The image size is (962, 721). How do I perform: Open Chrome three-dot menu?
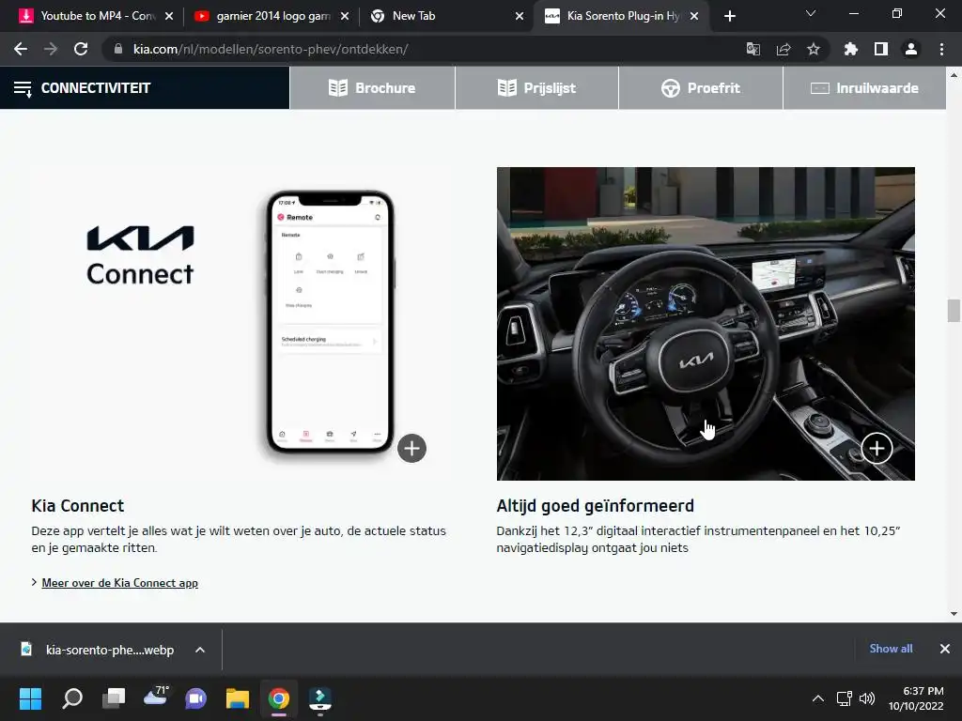941,49
